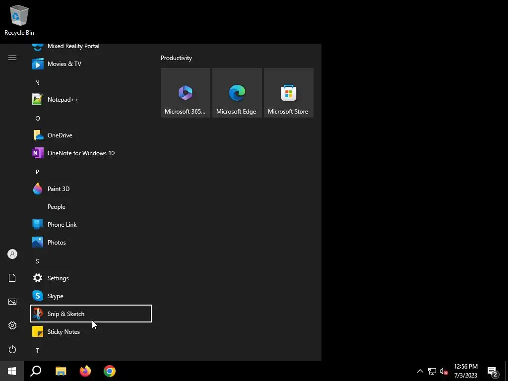Select the Productivity group heading
Screen dimensions: 508x381
click(176, 58)
